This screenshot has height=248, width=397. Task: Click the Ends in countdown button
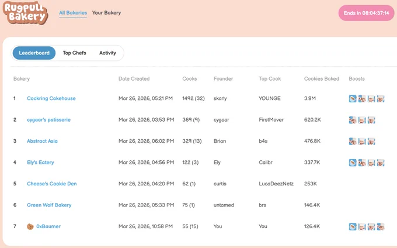pyautogui.click(x=367, y=13)
